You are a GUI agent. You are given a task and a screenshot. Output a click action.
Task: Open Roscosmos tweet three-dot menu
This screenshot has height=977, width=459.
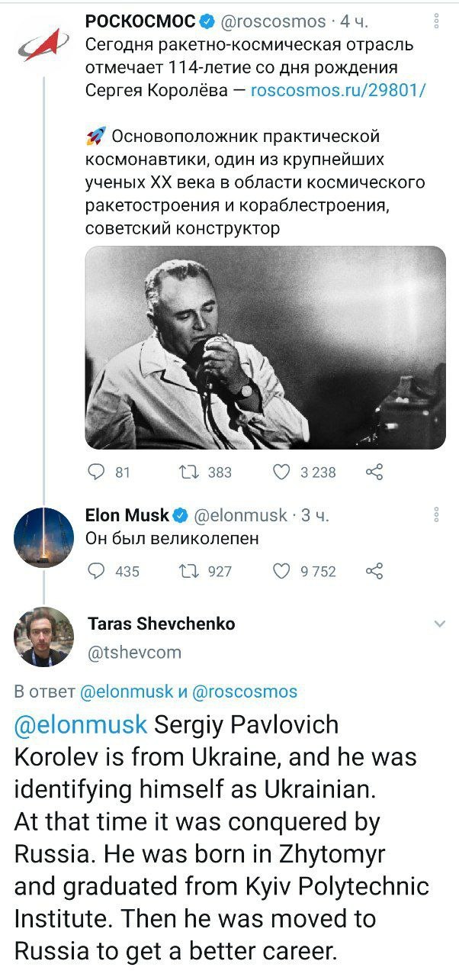[435, 21]
